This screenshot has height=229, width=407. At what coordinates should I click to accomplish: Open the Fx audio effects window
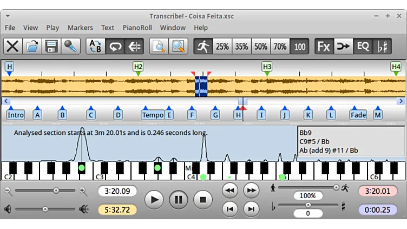(x=324, y=47)
